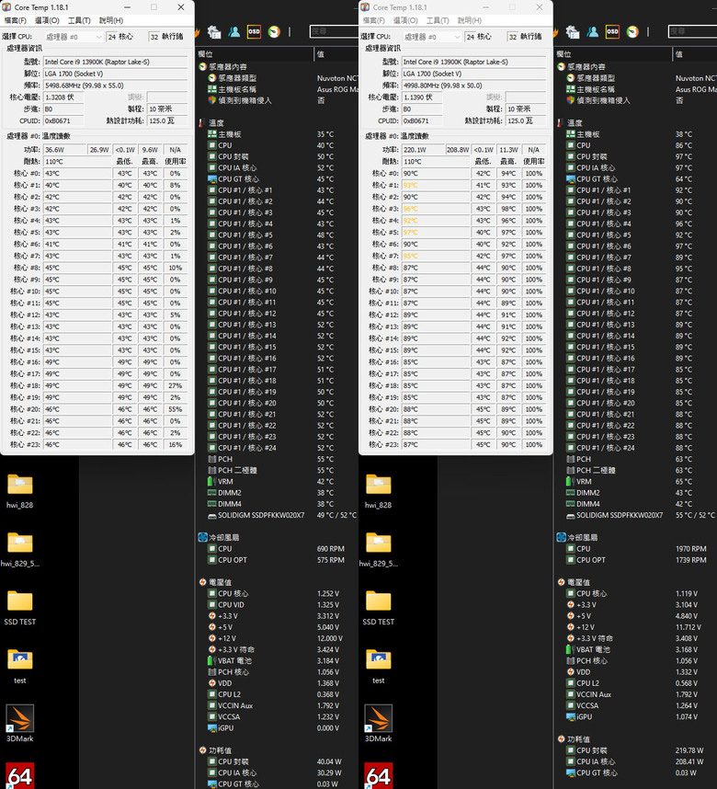Launch red 64 icon beneath 4998.80MHz Core Temp window
This screenshot has width=717, height=789.
(379, 776)
